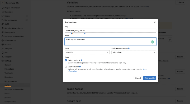Click the Grammarly icon in Value field
This screenshot has height=104, width=190.
[x=152, y=42]
